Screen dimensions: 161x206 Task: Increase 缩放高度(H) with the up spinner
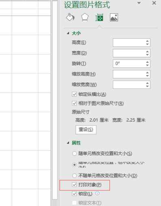[147, 73]
